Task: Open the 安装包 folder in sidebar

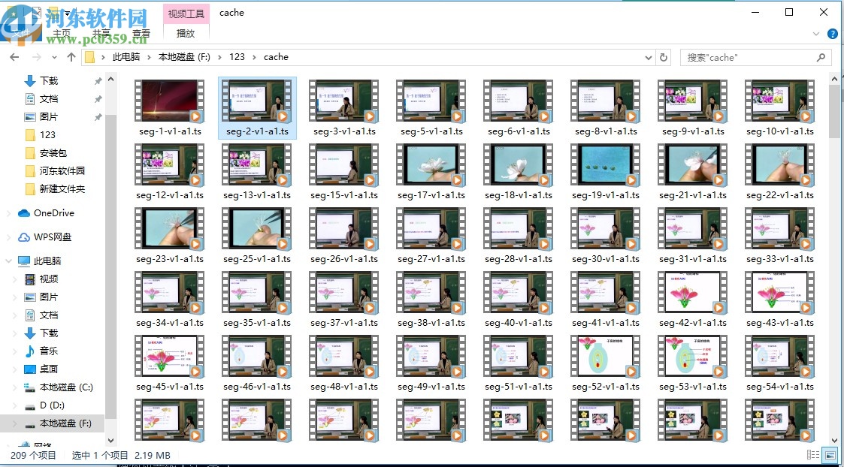Action: coord(53,153)
